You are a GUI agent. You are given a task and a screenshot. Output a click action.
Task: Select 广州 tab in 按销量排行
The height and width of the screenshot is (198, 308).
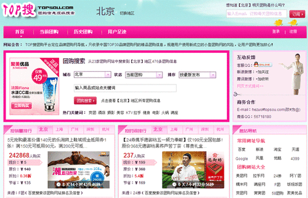tap(75, 129)
